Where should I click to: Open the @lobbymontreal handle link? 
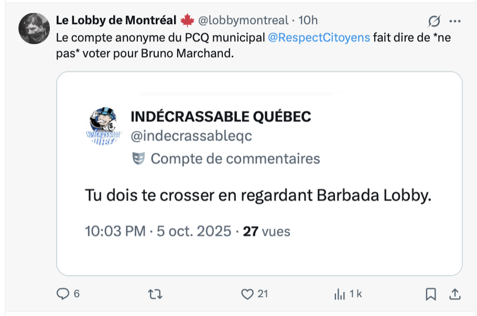tap(243, 20)
